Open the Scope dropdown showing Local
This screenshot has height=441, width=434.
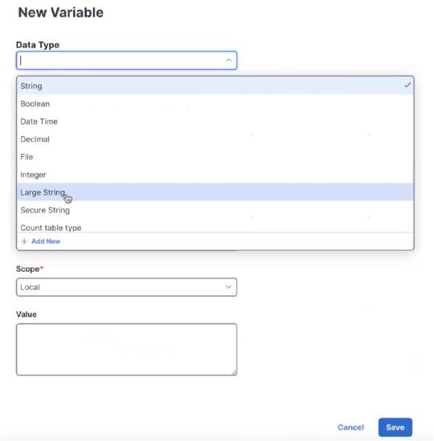click(127, 287)
